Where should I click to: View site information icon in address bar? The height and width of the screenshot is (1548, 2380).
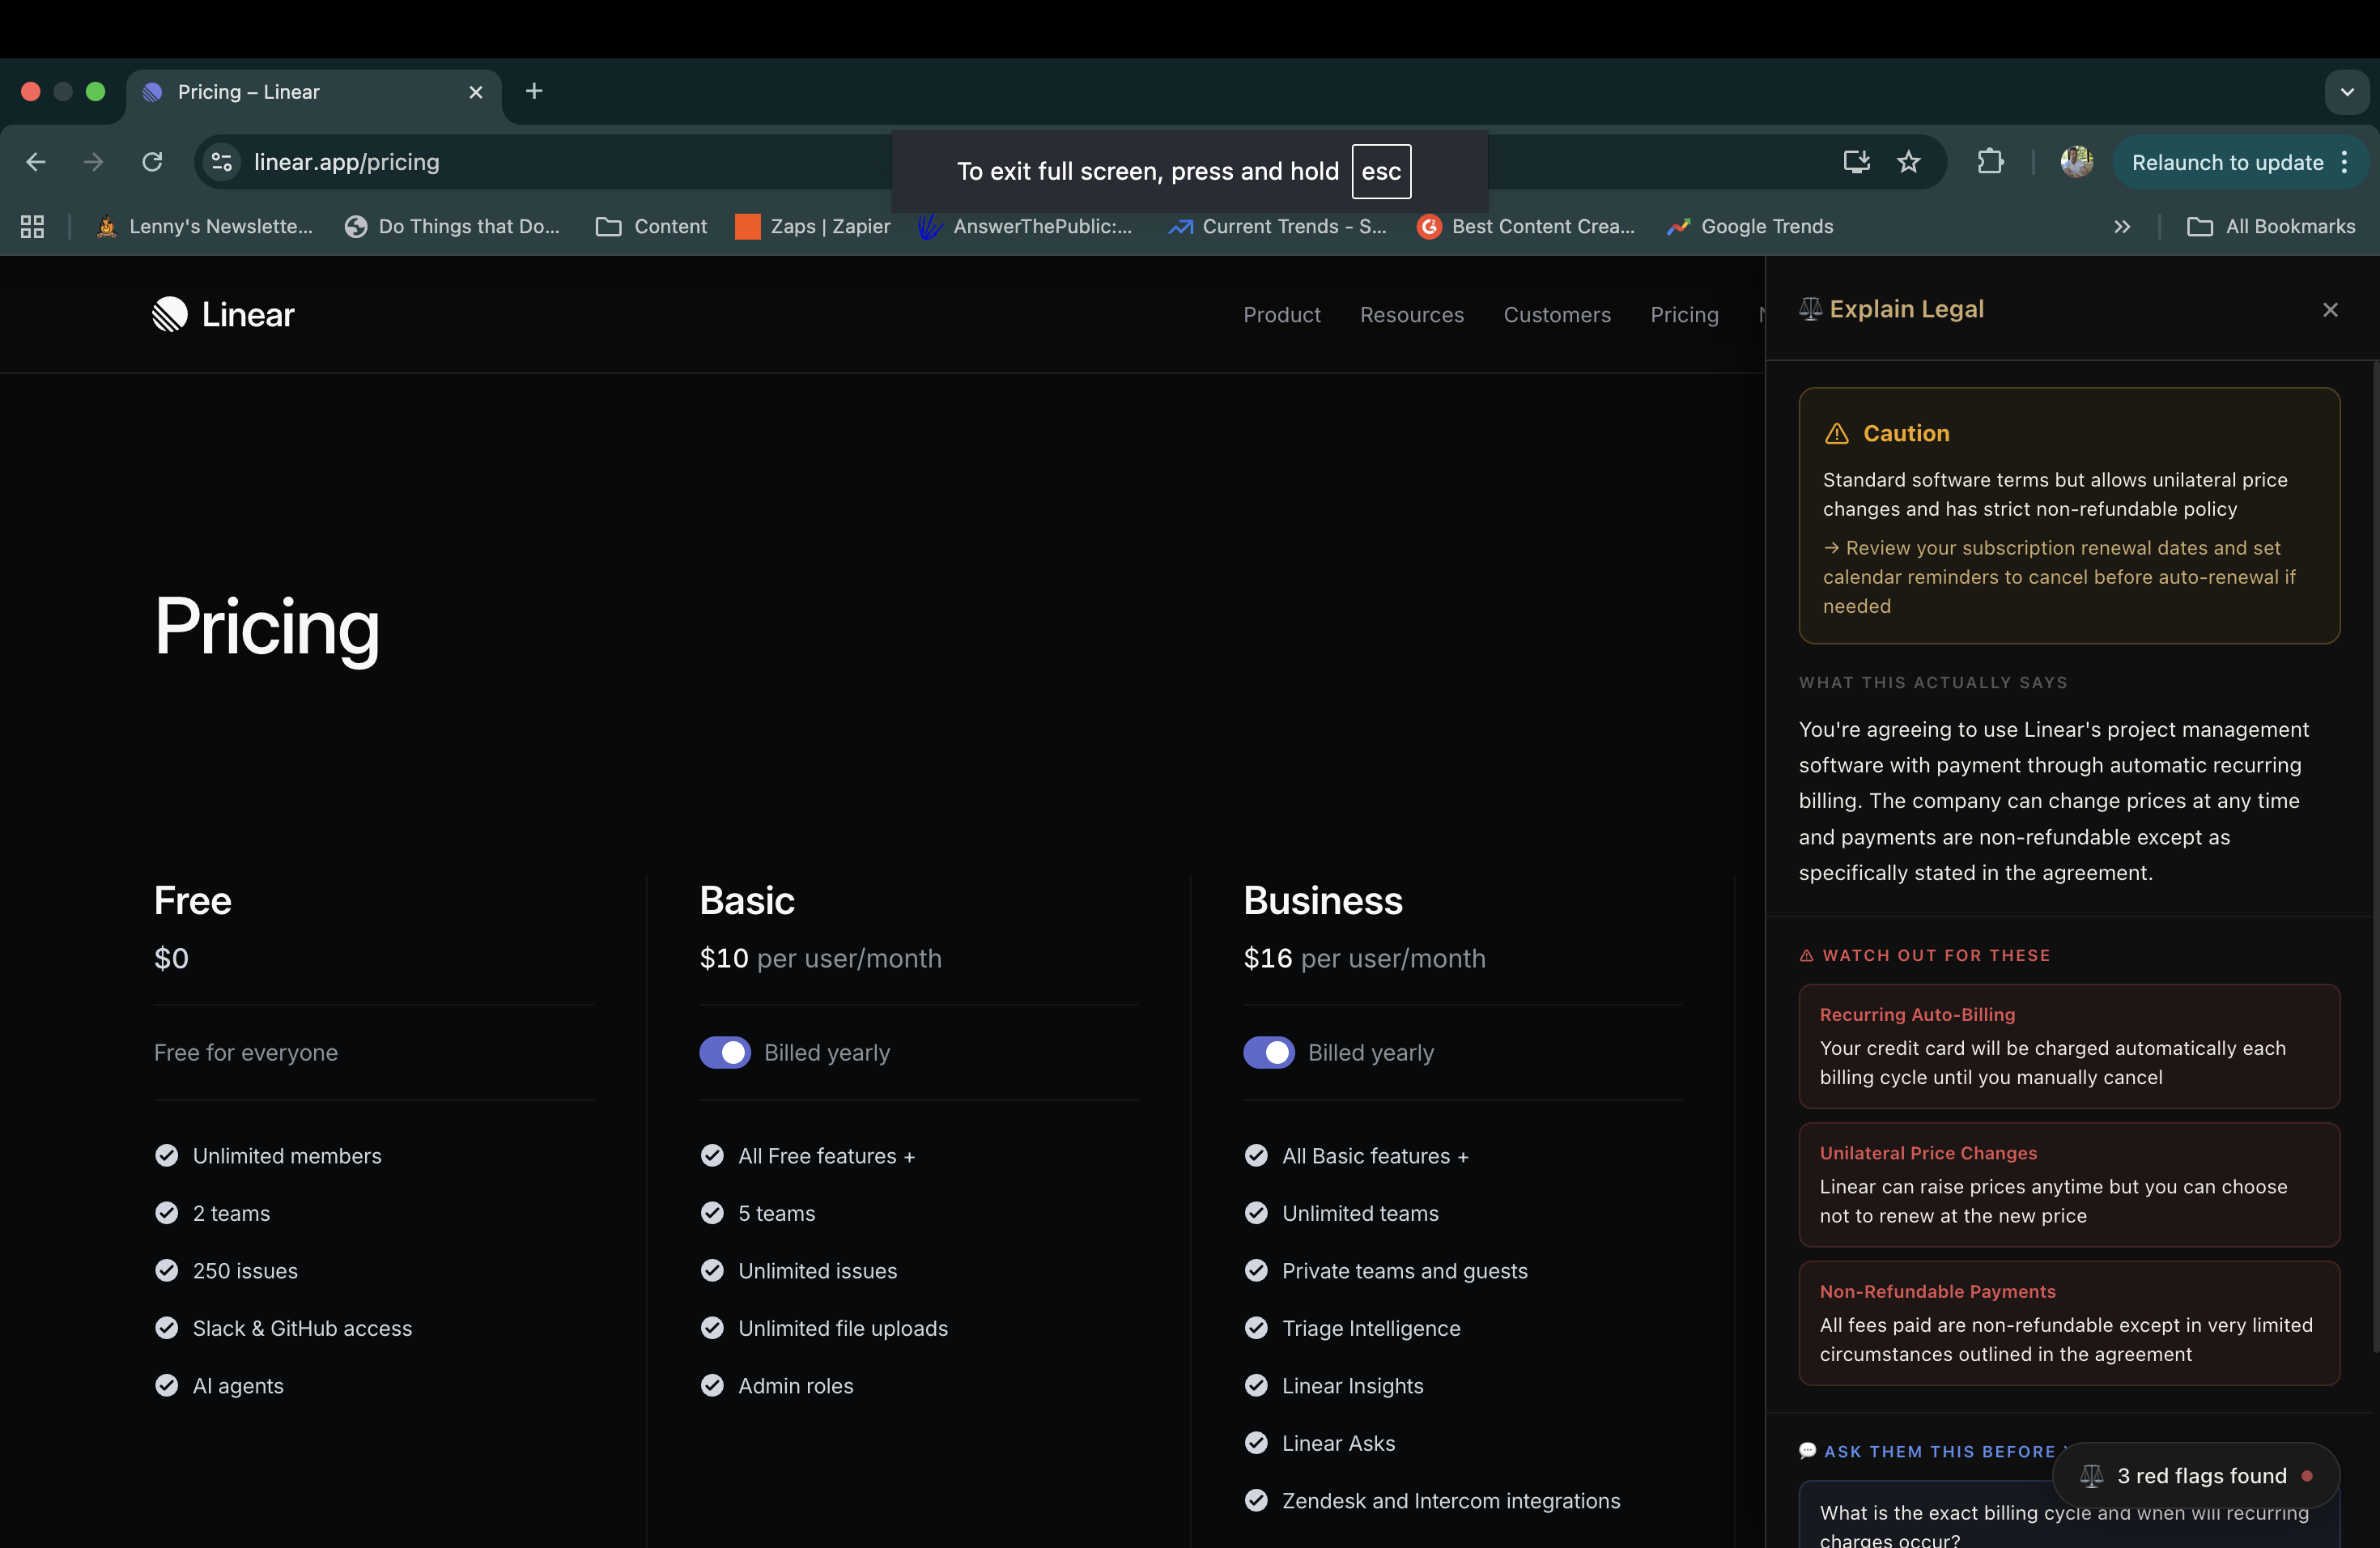pyautogui.click(x=222, y=162)
